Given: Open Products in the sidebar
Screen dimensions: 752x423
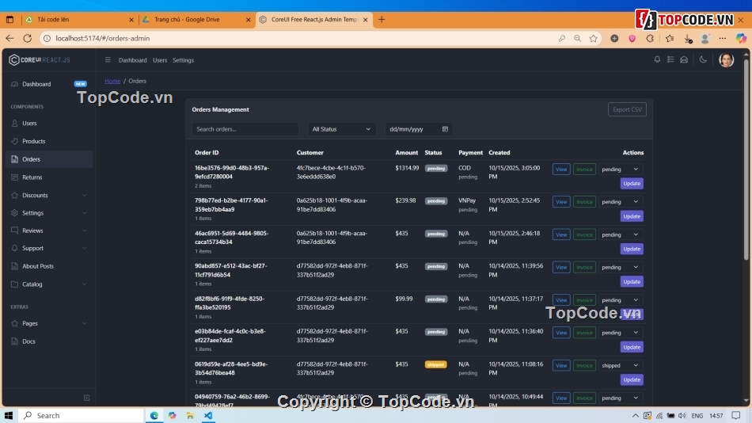Looking at the screenshot, I should click(x=49, y=141).
